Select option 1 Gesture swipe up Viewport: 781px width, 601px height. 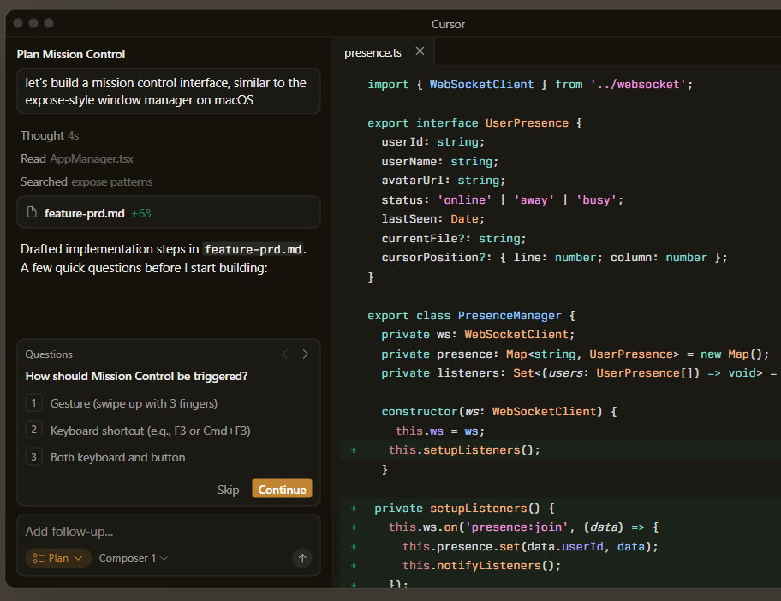(x=134, y=403)
